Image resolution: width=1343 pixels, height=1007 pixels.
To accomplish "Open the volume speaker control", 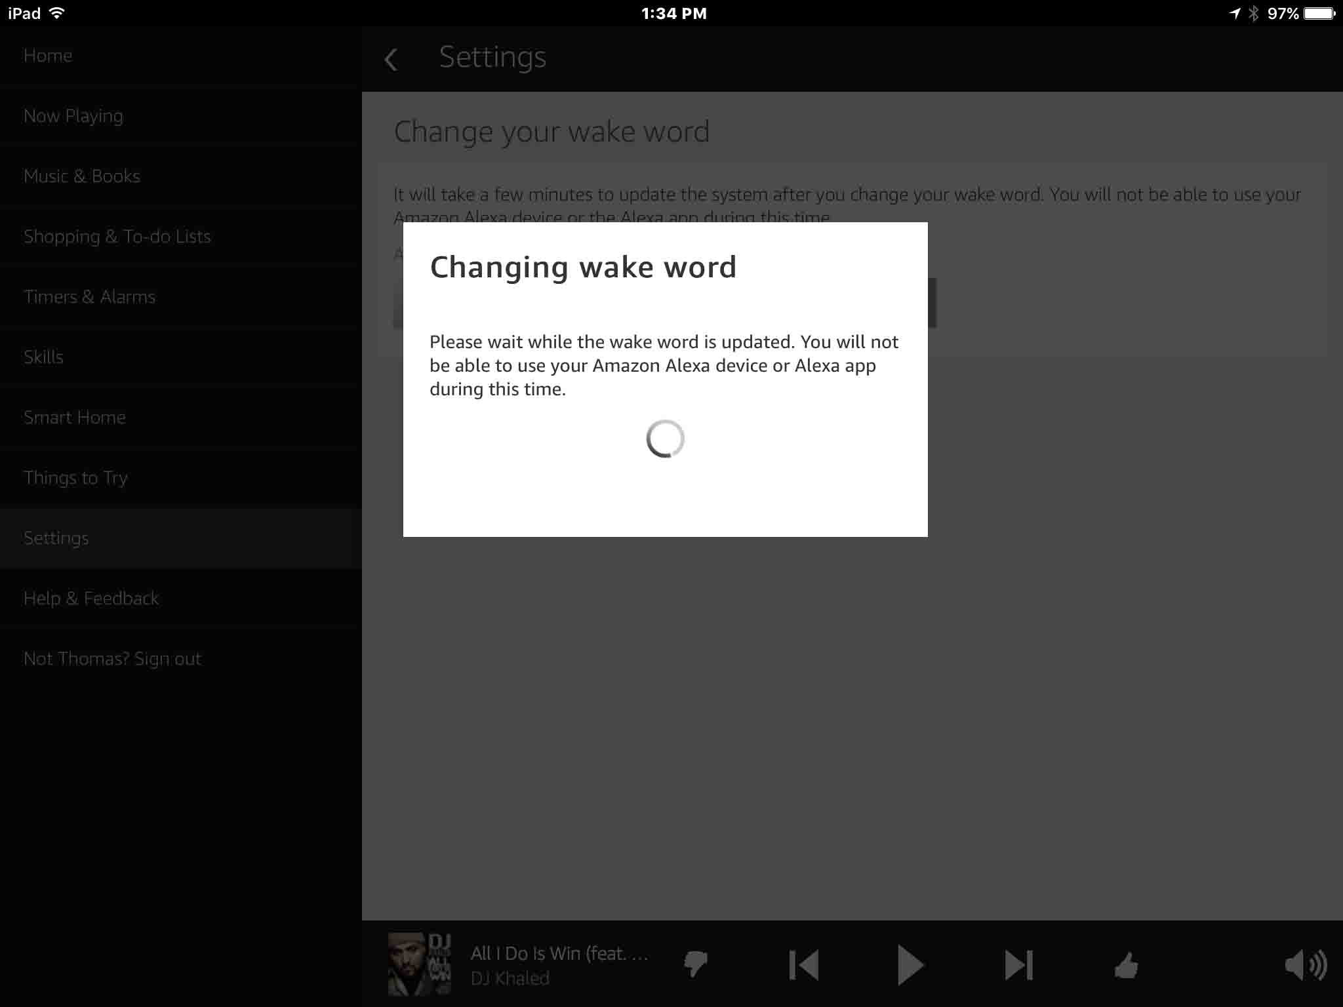I will coord(1305,965).
